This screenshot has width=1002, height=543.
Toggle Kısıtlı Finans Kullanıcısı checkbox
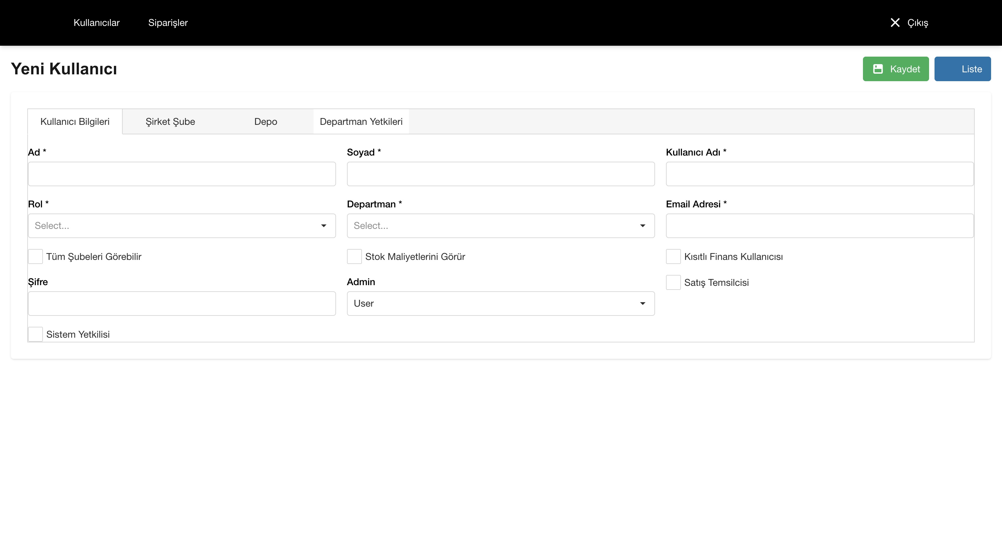pyautogui.click(x=673, y=256)
